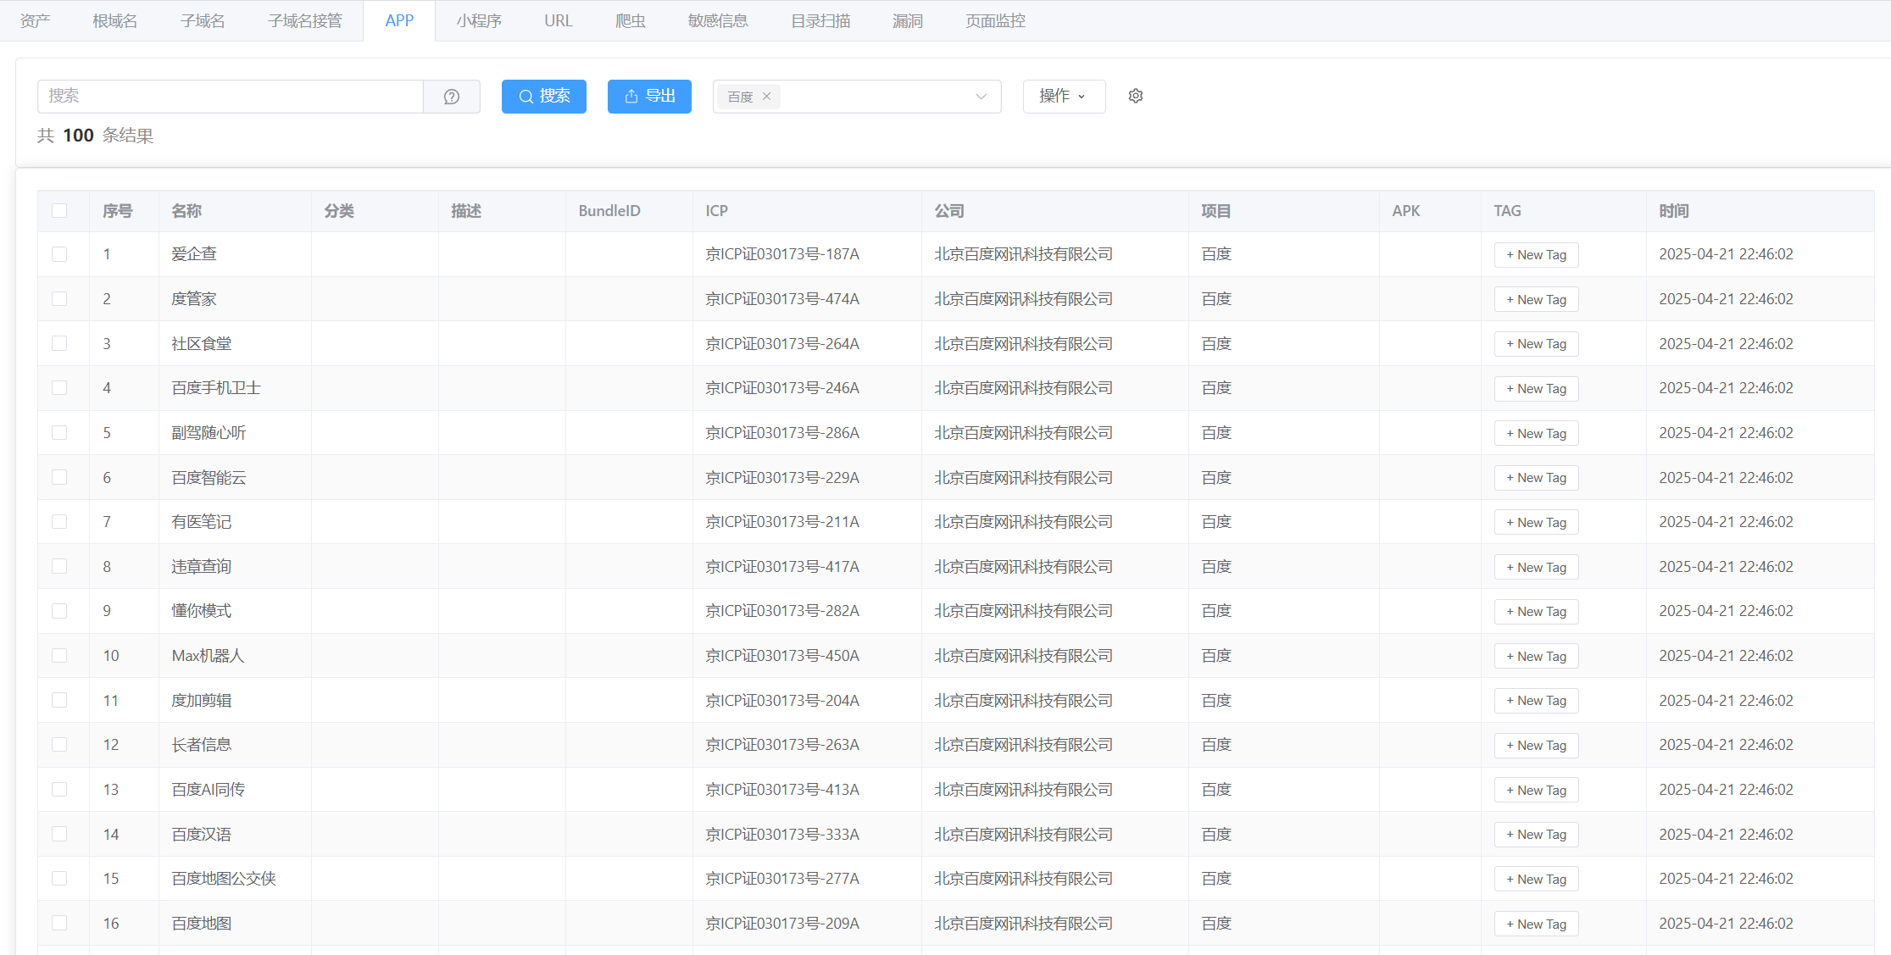Remove the 百度 project filter tag
The image size is (1891, 955).
[766, 97]
